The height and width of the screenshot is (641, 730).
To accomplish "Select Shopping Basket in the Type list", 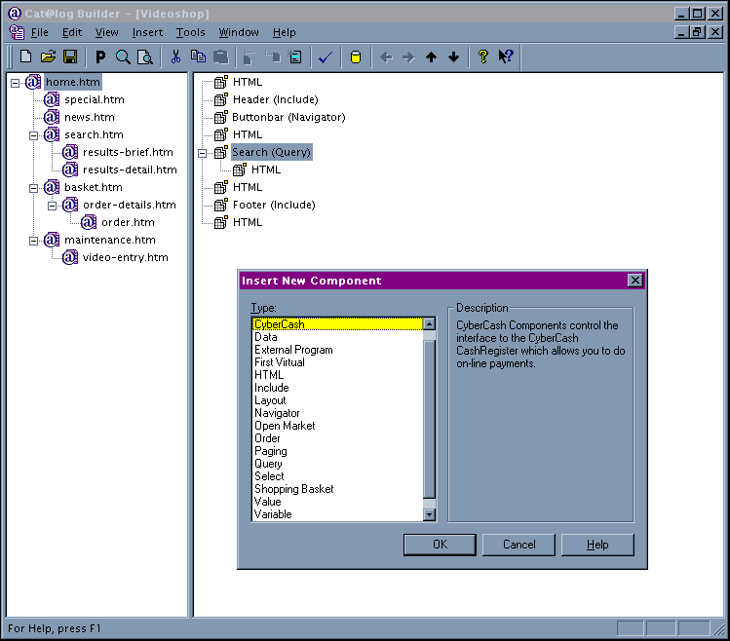I will (293, 489).
